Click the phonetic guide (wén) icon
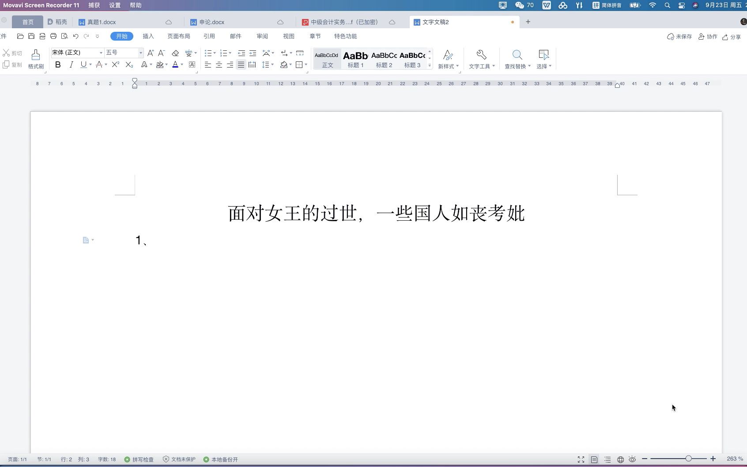The height and width of the screenshot is (467, 747). [x=189, y=53]
